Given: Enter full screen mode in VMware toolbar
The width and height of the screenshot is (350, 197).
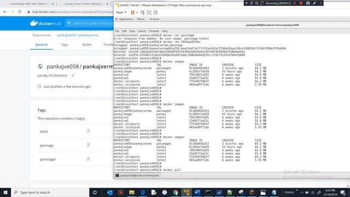Looking at the screenshot, I should tap(149, 13).
